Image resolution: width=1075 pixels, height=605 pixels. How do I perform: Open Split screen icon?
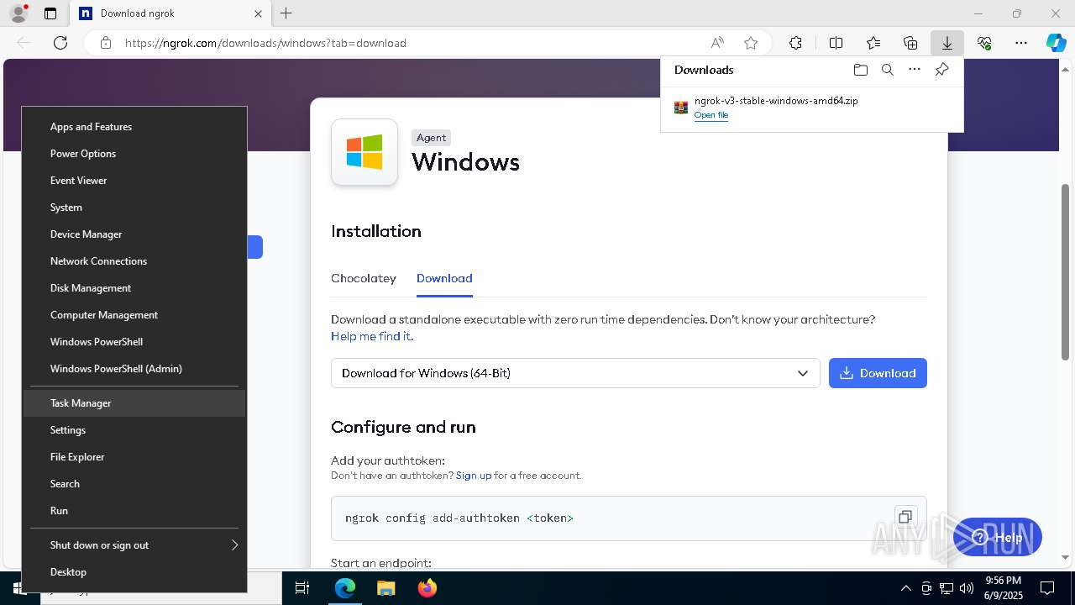coord(836,43)
